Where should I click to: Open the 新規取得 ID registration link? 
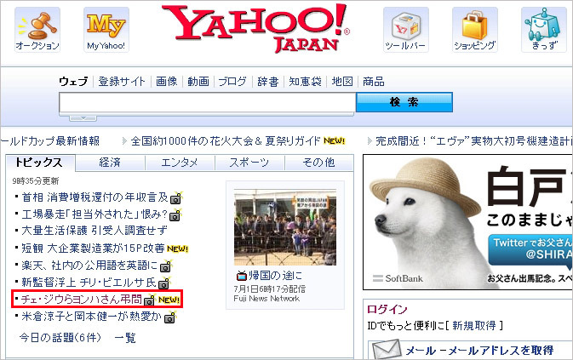(x=474, y=325)
